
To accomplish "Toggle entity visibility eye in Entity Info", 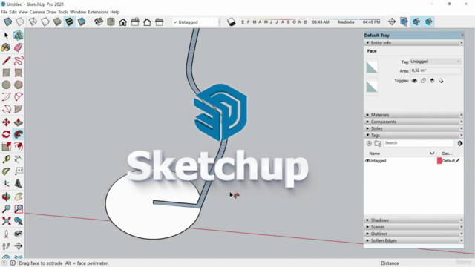I will coord(414,81).
